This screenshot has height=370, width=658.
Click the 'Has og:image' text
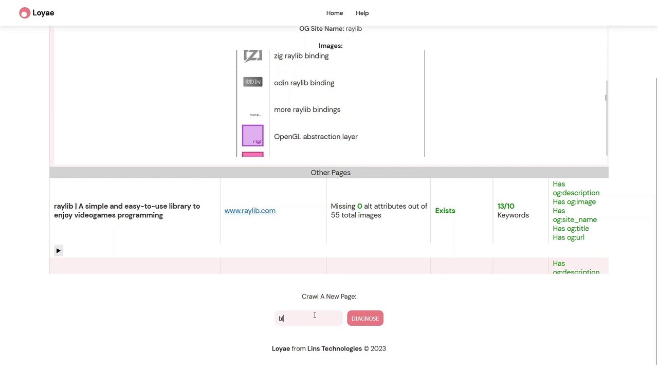pos(574,202)
